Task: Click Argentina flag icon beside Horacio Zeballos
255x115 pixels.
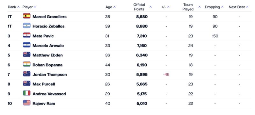Action: coord(27,26)
